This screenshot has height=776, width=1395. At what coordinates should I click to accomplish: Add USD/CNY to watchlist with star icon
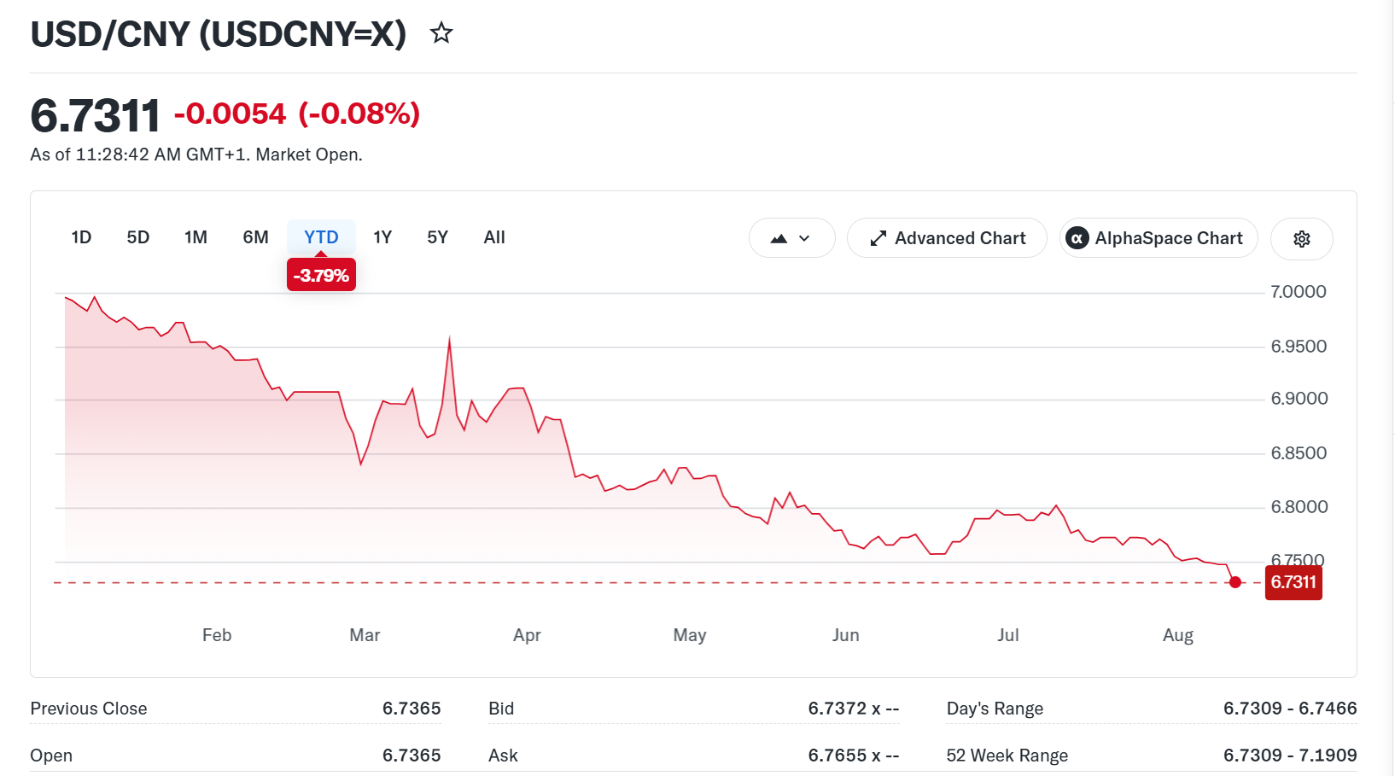coord(441,33)
